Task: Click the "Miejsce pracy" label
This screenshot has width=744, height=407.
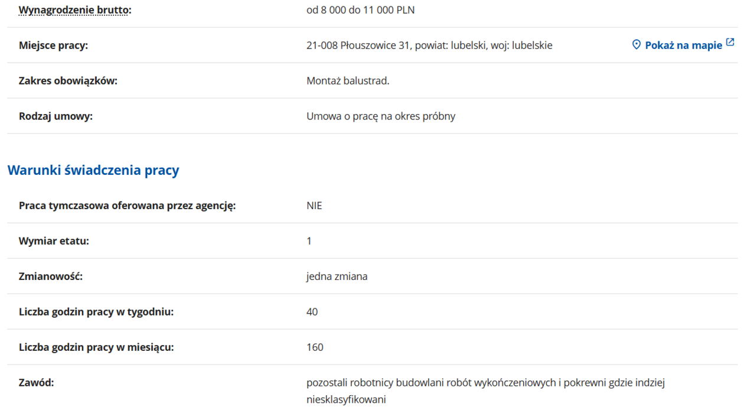Action: point(53,45)
